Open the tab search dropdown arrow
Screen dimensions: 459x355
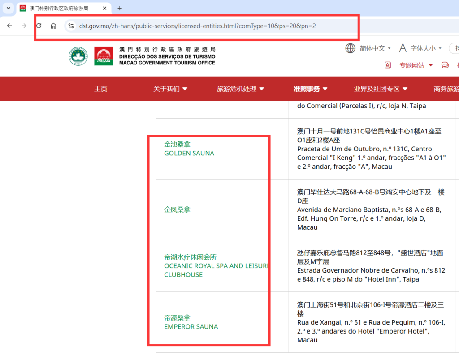pos(8,8)
